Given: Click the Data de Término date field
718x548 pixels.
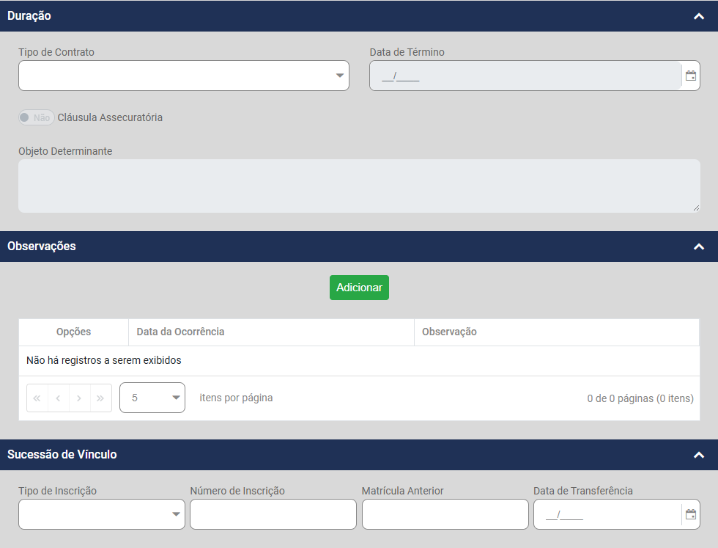Looking at the screenshot, I should tap(526, 76).
